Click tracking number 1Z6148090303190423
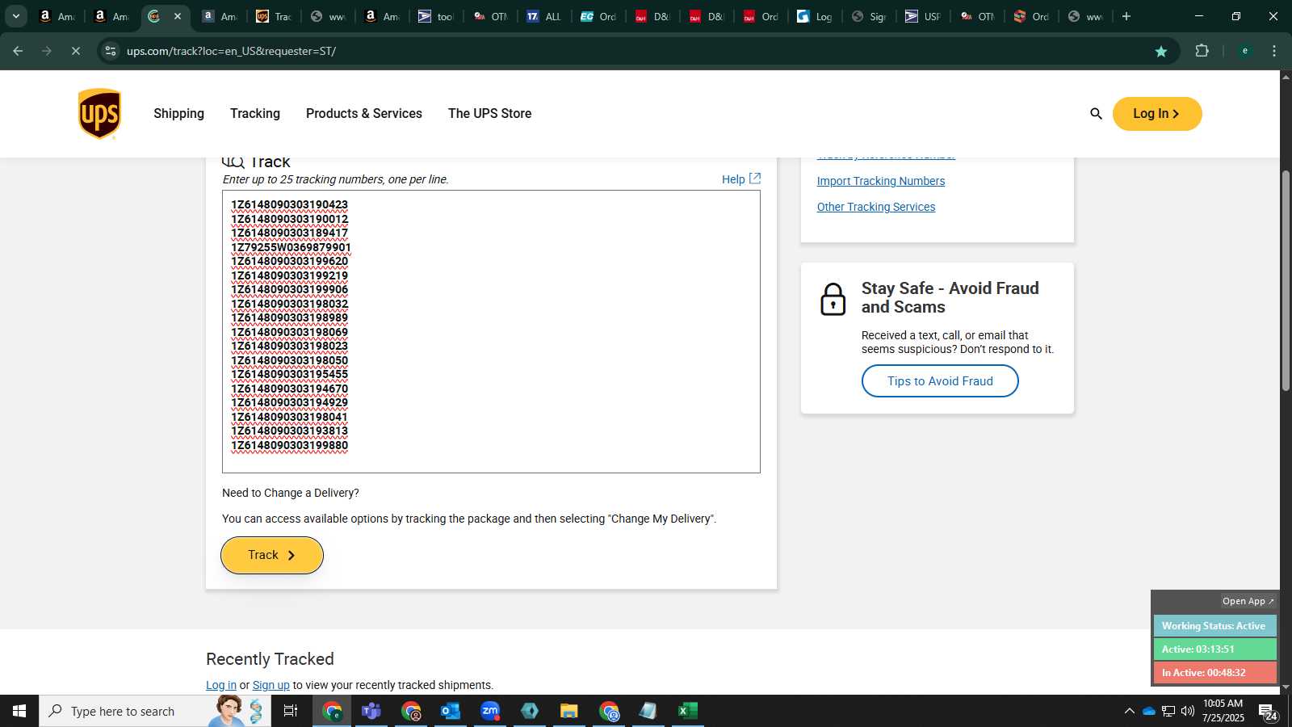Viewport: 1292px width, 727px height. click(x=289, y=205)
